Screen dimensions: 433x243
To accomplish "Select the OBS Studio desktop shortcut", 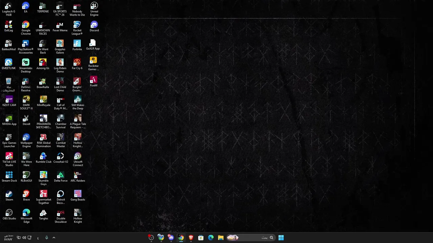I will click(9, 215).
